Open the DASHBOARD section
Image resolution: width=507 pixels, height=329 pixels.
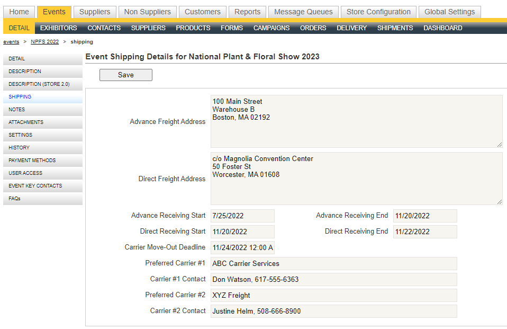443,28
